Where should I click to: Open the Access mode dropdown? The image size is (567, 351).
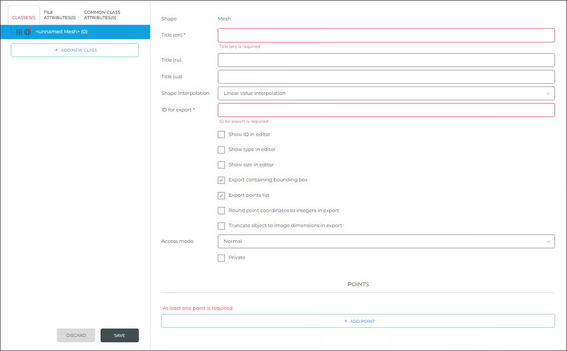(386, 241)
